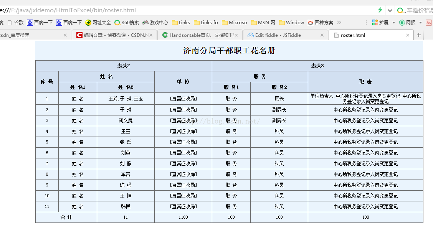
Task: Open the 四种方案 bookmark
Action: point(321,23)
